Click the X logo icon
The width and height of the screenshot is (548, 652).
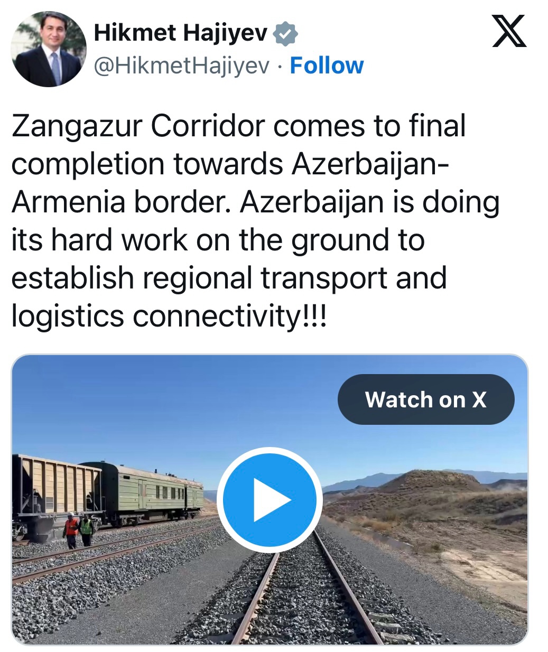pos(509,31)
